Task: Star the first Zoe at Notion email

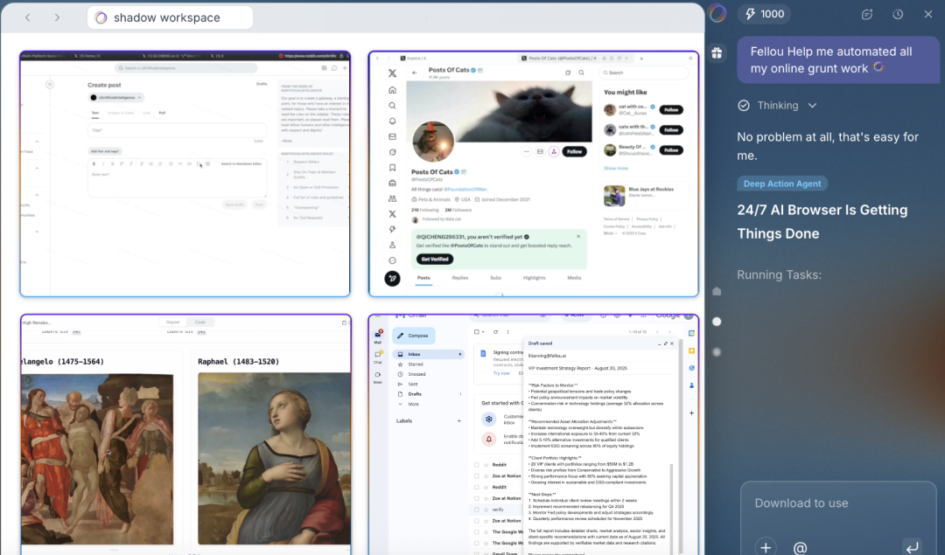Action: (x=486, y=476)
